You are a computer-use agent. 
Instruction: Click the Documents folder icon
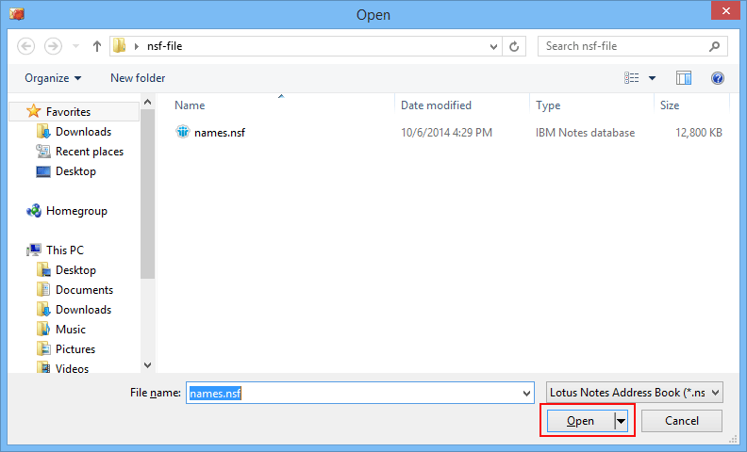tap(43, 289)
